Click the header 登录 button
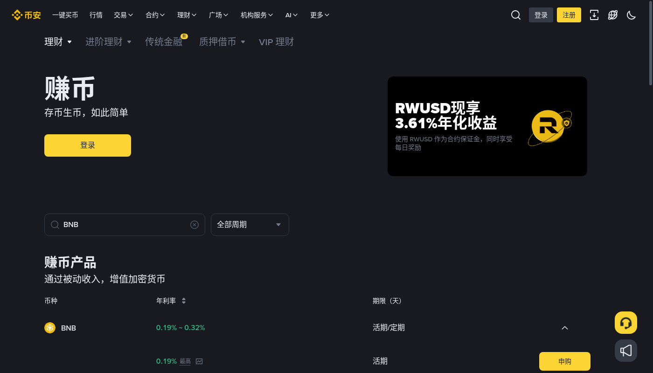The height and width of the screenshot is (373, 653). tap(541, 15)
